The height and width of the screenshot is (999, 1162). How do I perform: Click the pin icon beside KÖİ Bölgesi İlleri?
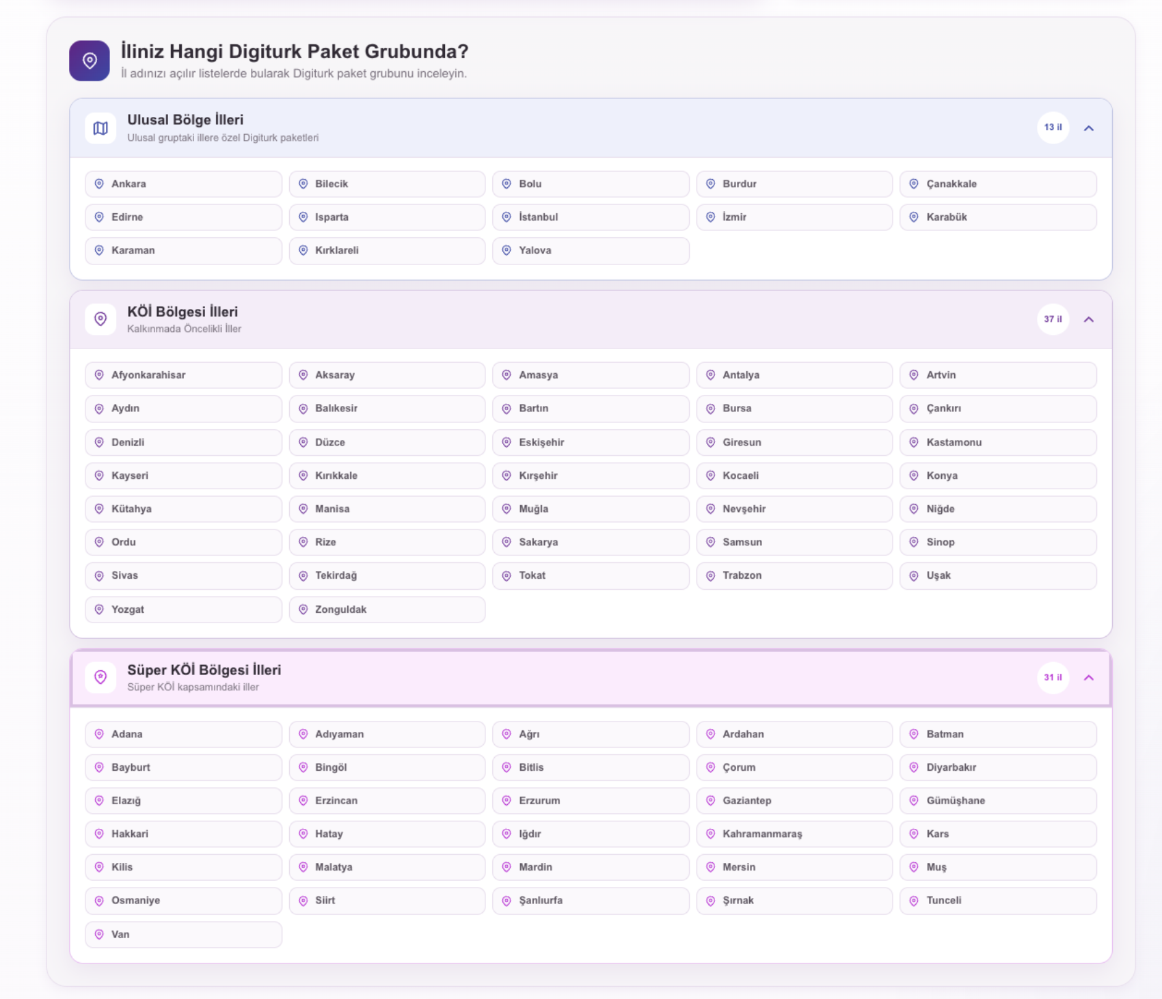click(100, 319)
